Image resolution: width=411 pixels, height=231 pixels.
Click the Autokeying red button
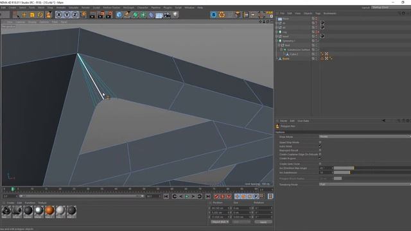pyautogui.click(x=223, y=196)
